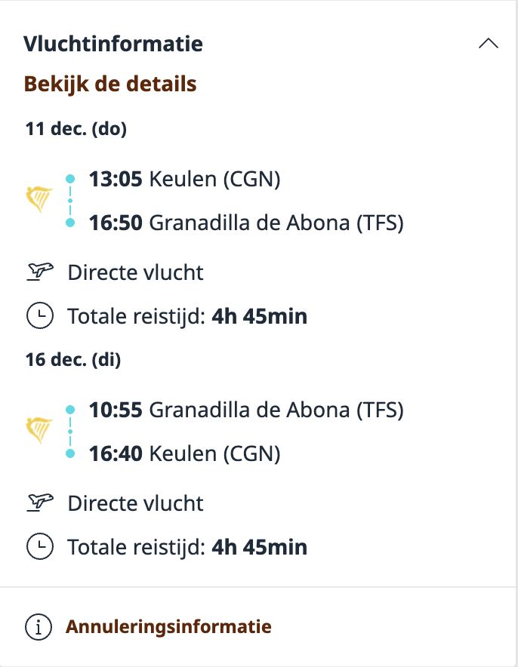Viewport: 518px width, 667px height.
Task: Click the clock icon beside return Totale reistijd
Action: coord(39,546)
